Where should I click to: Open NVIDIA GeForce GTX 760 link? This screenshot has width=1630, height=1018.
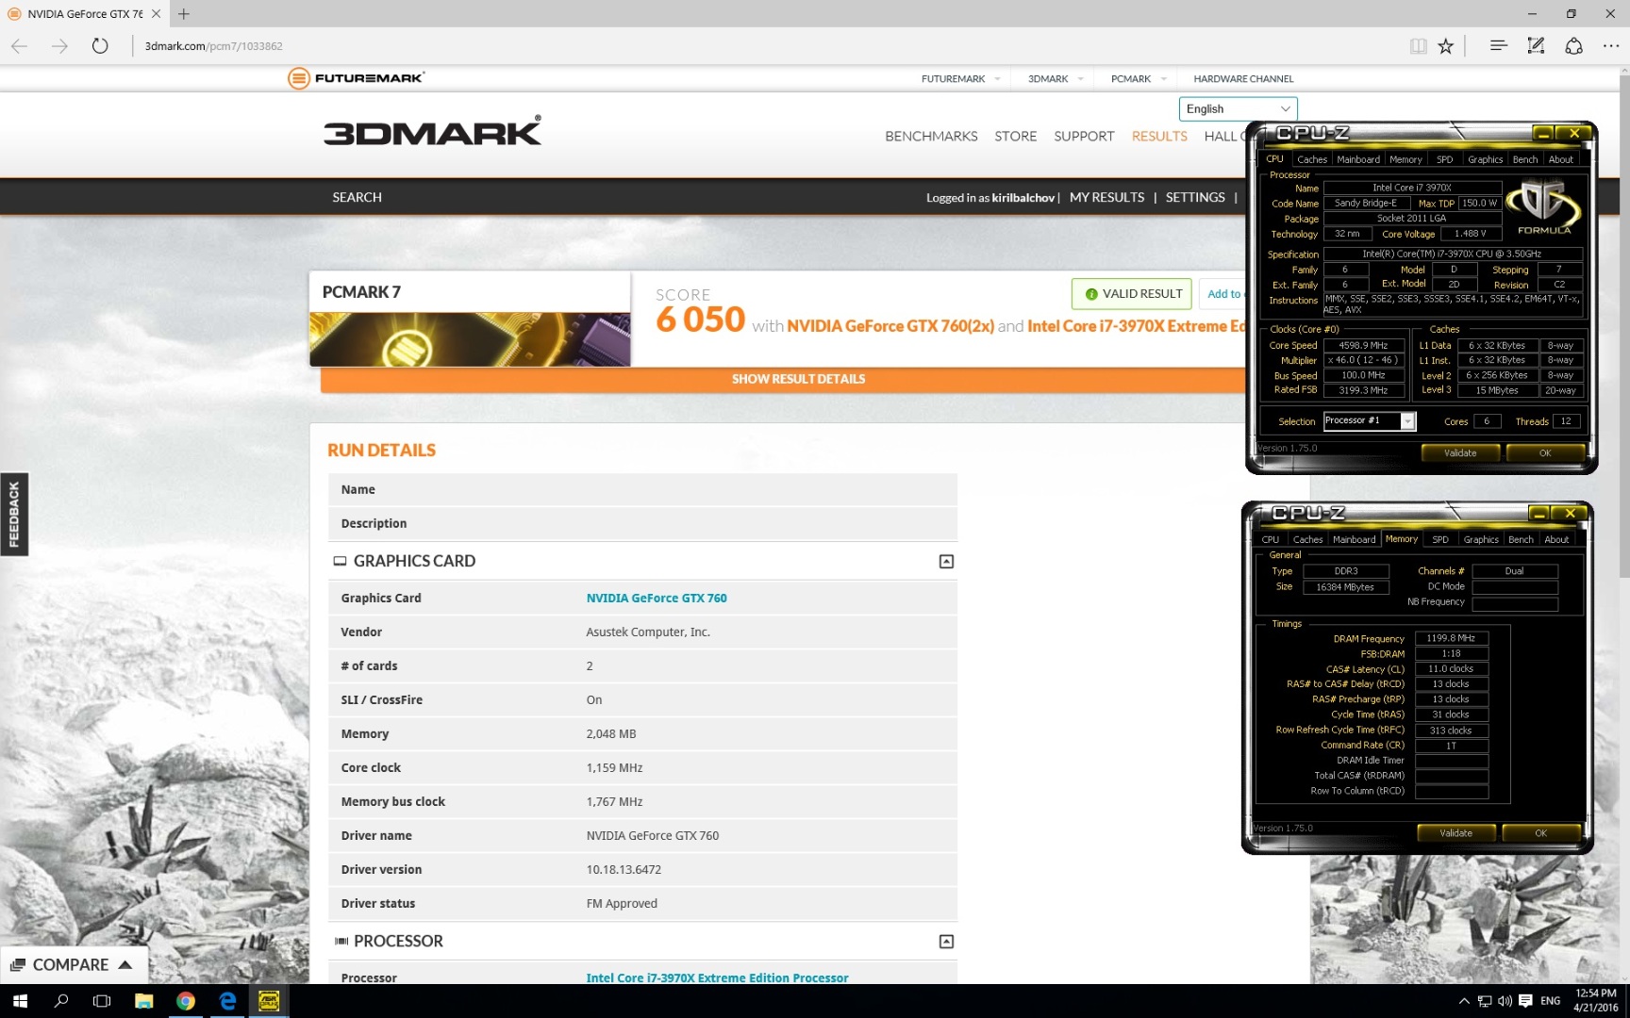(x=657, y=599)
